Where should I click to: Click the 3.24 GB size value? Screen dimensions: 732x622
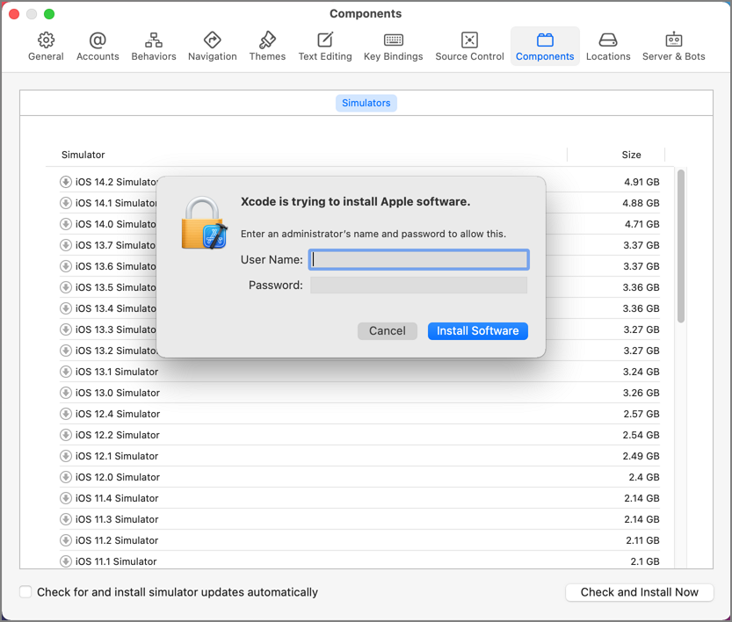pos(641,372)
